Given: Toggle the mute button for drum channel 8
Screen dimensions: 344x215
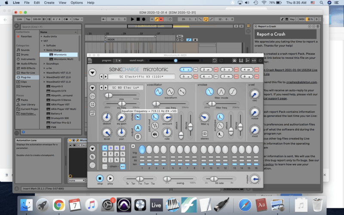Looking at the screenshot, I should 256,77.
